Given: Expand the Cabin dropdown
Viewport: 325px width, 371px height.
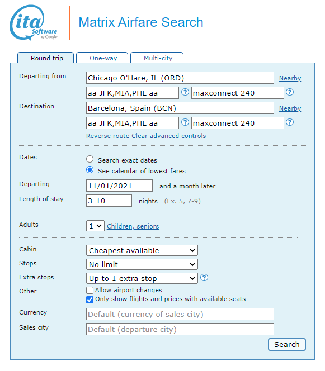Looking at the screenshot, I should click(x=142, y=250).
